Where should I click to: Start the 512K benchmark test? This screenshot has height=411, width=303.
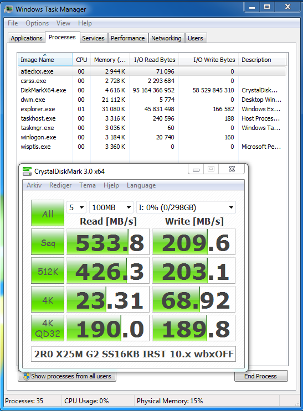pos(48,270)
